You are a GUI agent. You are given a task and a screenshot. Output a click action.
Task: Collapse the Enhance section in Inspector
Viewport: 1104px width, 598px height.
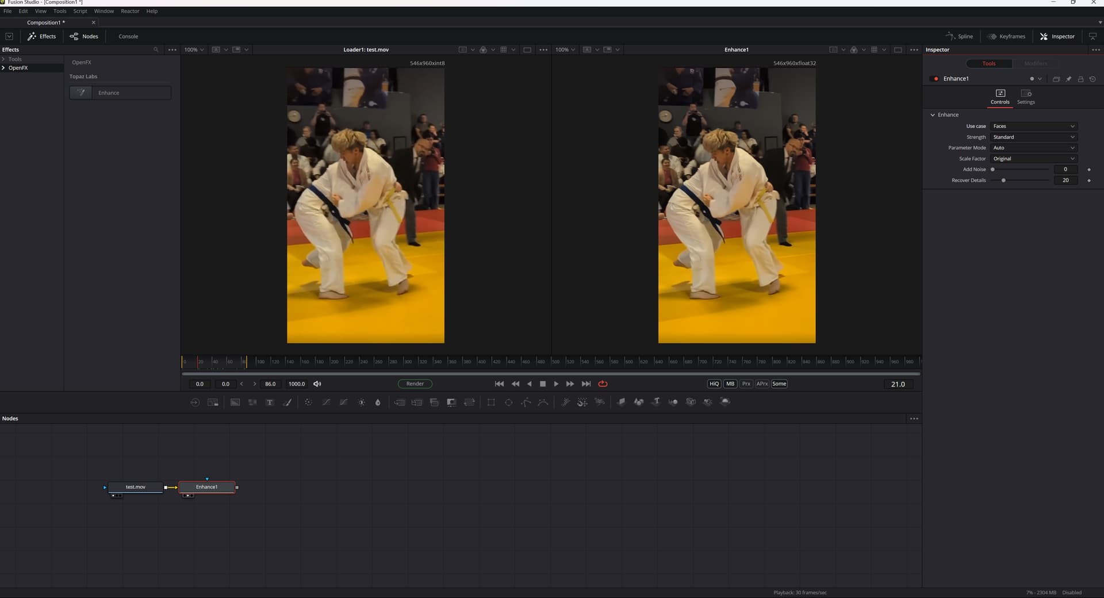pos(933,115)
